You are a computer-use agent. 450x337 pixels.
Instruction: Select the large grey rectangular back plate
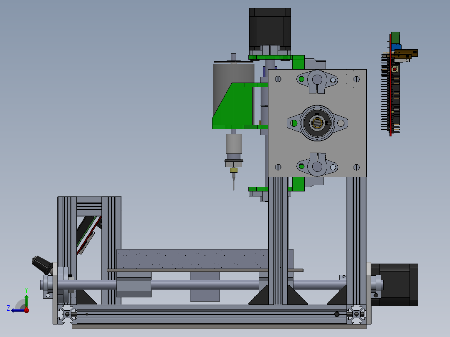point(317,123)
